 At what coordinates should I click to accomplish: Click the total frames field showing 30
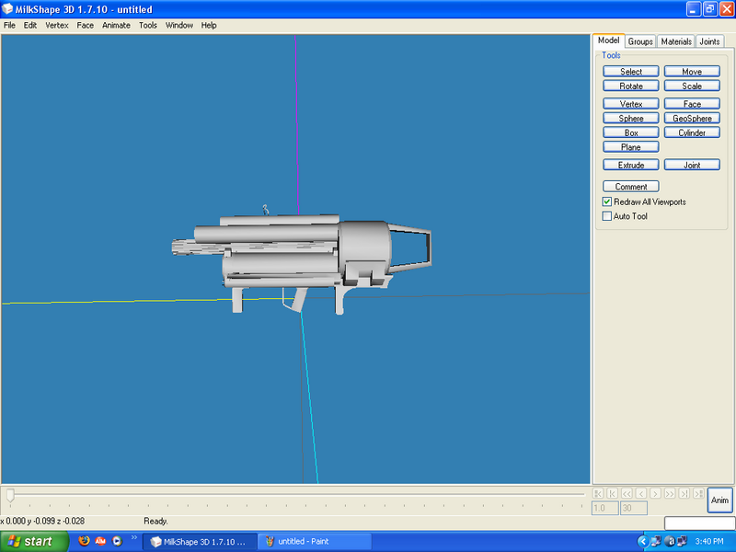pos(634,508)
